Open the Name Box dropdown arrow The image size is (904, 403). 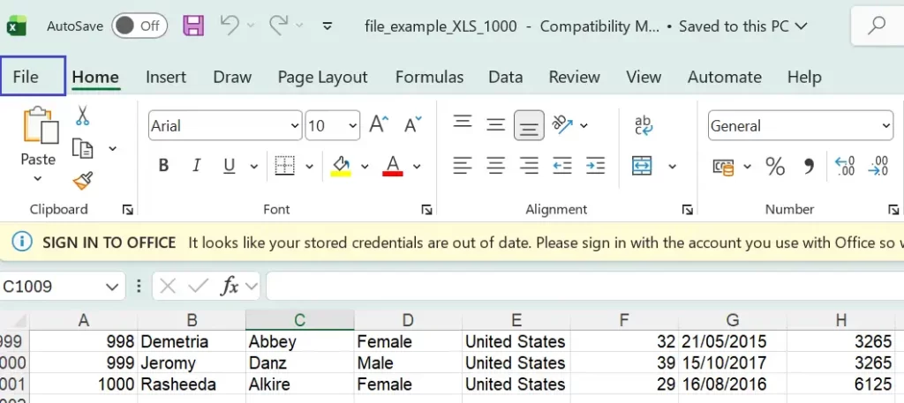click(x=111, y=287)
